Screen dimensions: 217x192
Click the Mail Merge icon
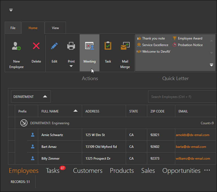tap(125, 46)
